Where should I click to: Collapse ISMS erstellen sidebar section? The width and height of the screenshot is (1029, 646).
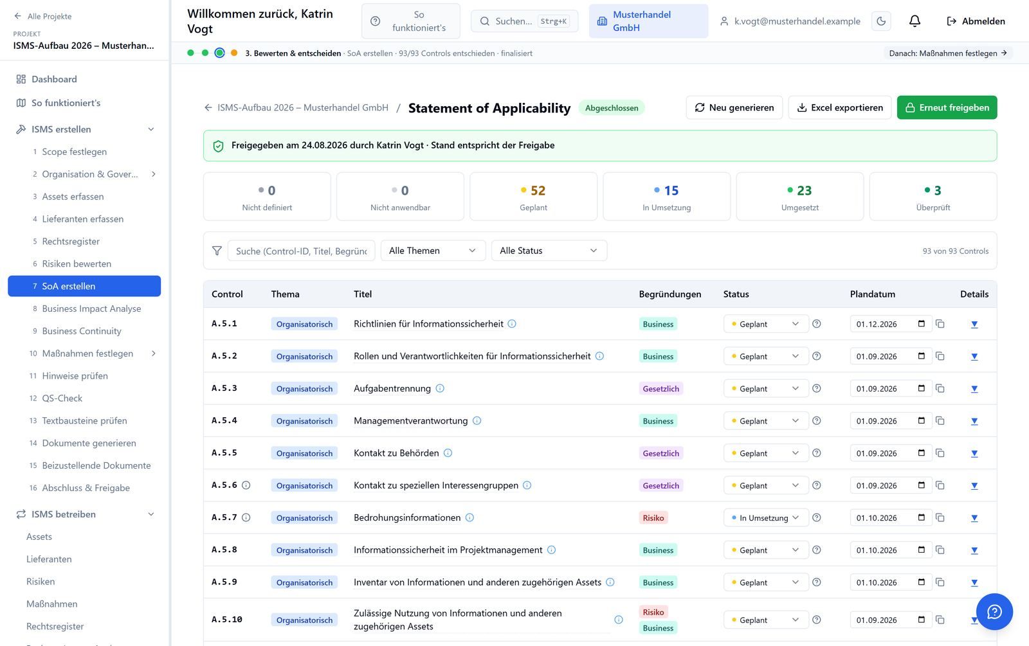click(151, 129)
